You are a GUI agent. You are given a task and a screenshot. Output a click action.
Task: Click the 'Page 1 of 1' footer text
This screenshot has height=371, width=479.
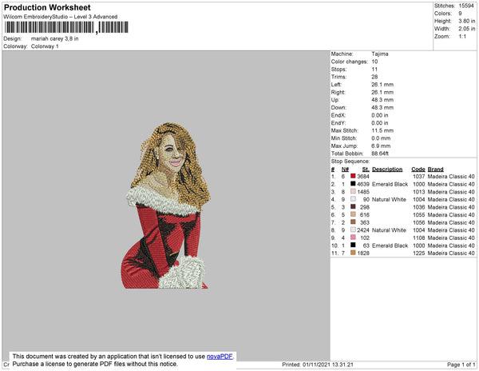click(x=461, y=365)
